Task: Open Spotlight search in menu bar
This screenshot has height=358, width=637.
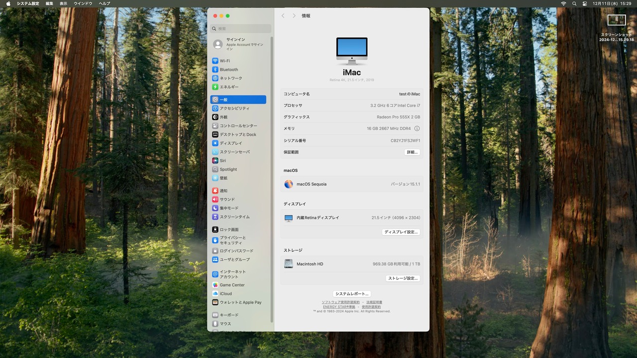Action: point(574,3)
